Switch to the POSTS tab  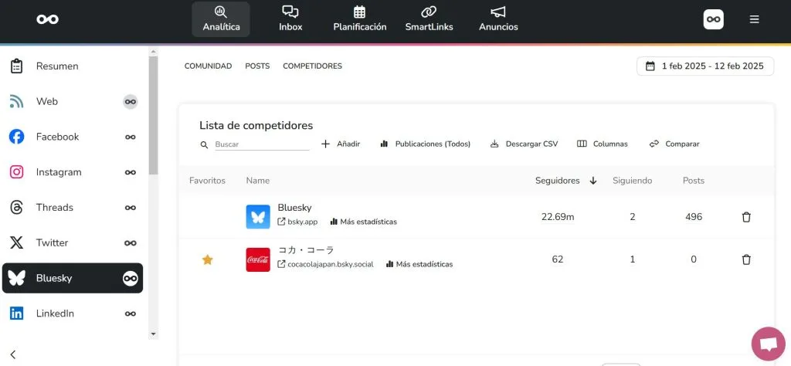[257, 66]
